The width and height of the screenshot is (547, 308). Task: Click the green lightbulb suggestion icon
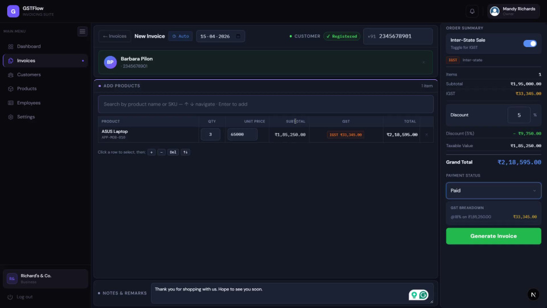pos(414,295)
